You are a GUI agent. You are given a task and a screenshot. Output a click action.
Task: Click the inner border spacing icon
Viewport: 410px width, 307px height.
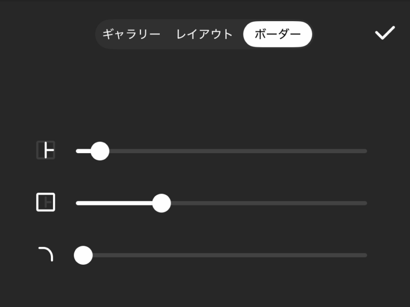pyautogui.click(x=46, y=151)
